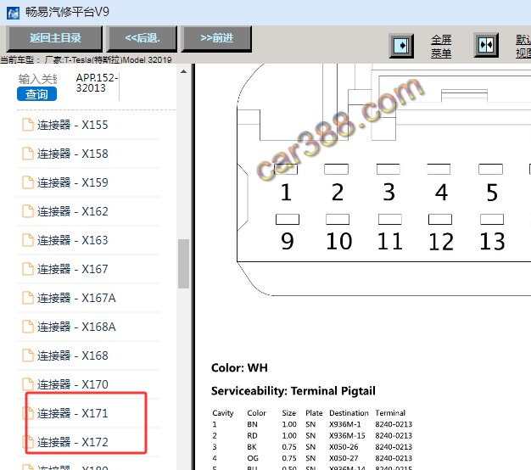Click pin 1 in connector diagram

click(286, 193)
